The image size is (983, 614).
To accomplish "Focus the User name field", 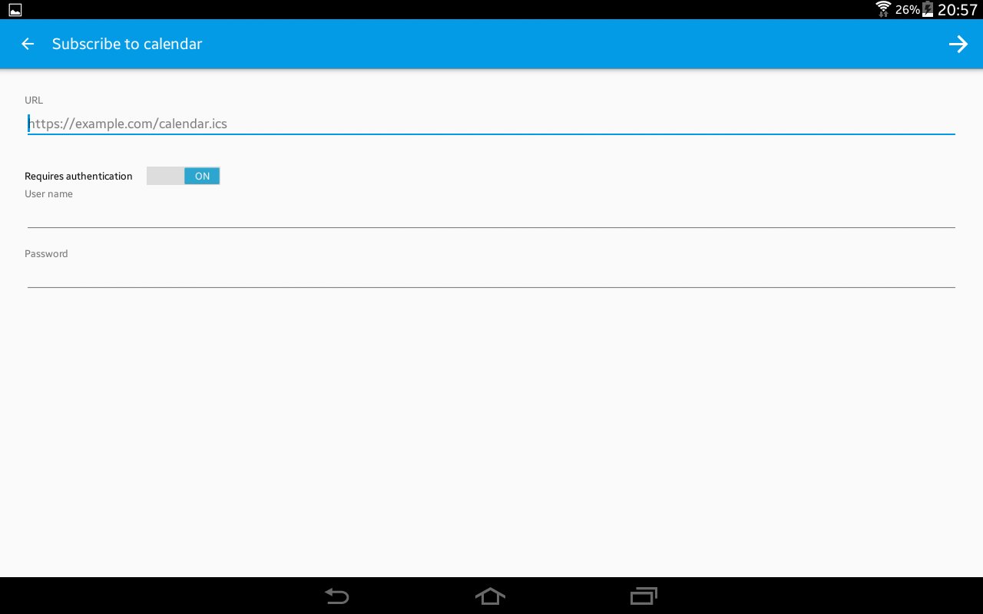I will click(x=491, y=216).
